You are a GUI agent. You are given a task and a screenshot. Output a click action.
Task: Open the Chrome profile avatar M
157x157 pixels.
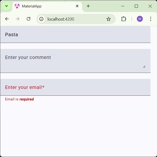pyautogui.click(x=140, y=19)
